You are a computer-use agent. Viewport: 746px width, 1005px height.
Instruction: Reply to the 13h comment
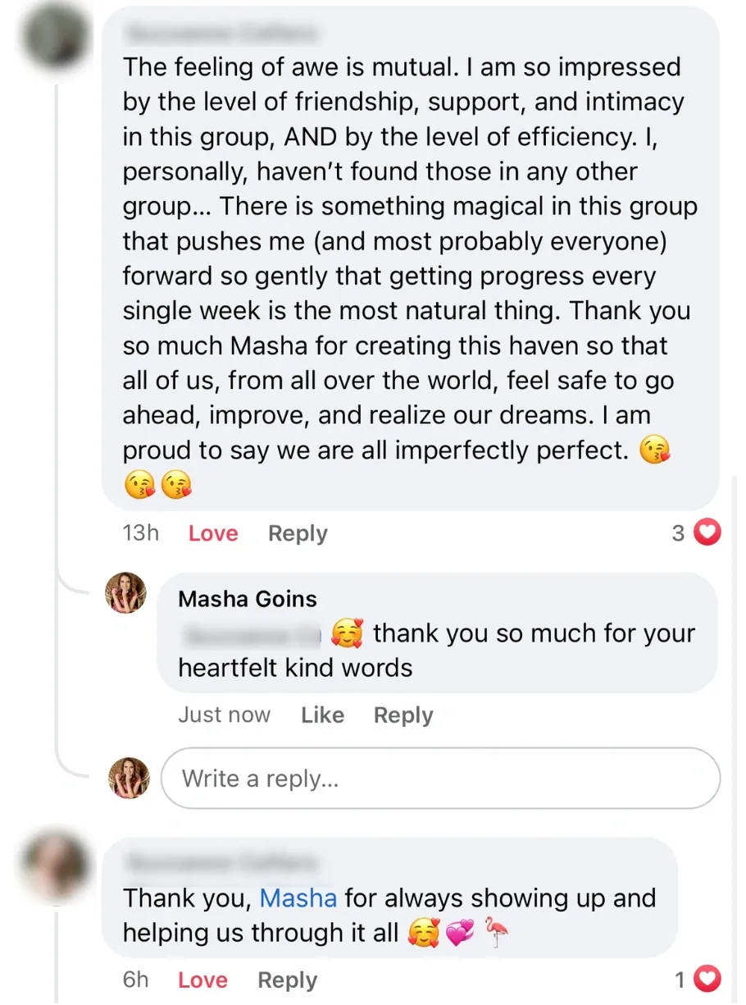coord(298,533)
